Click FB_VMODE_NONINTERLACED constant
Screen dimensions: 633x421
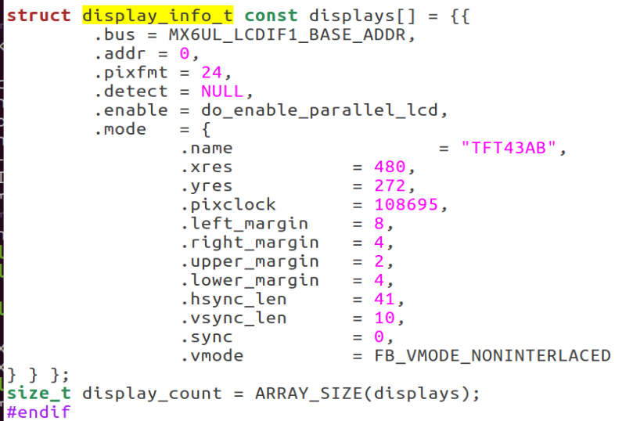(492, 356)
